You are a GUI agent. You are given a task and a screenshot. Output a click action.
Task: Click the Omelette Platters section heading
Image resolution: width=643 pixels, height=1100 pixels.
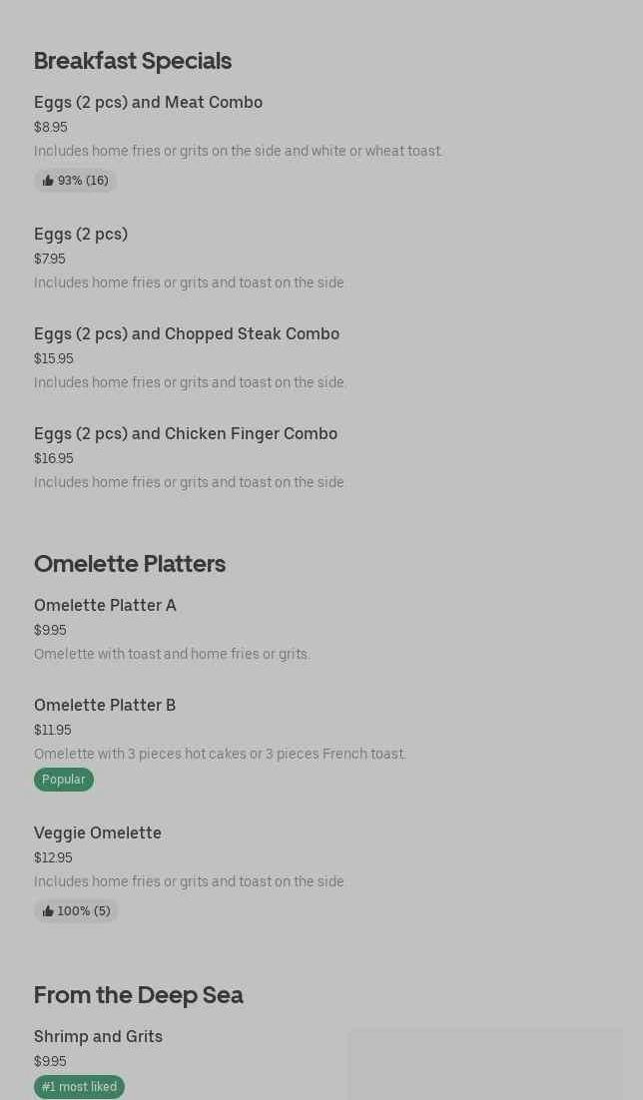[x=130, y=564]
